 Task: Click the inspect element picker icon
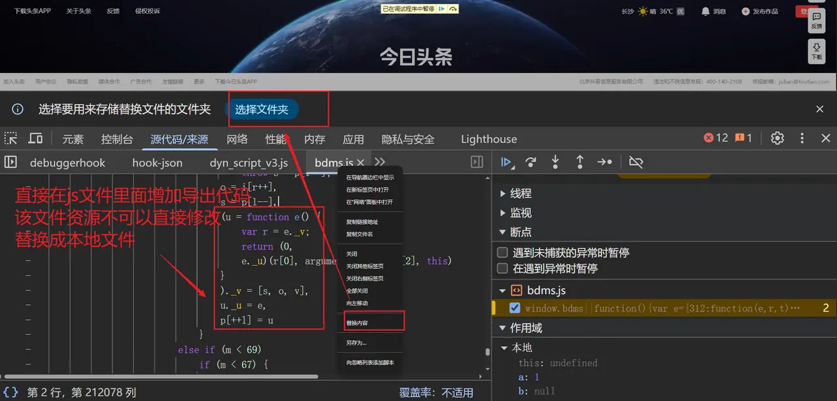pos(11,138)
